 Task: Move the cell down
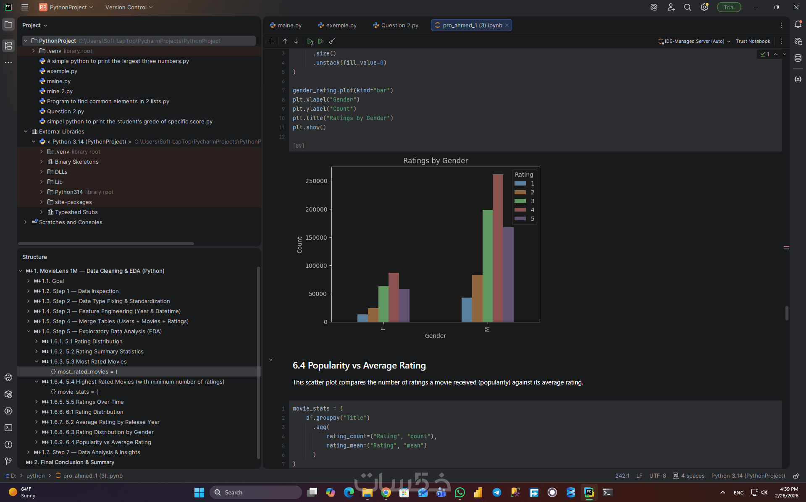coord(296,41)
